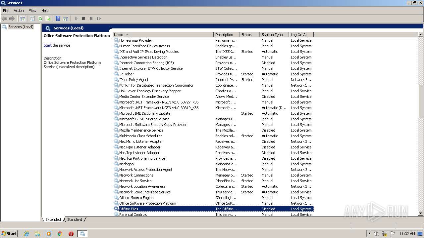
Task: Click the vertical scrollbar thumb in services list
Action: [421, 101]
